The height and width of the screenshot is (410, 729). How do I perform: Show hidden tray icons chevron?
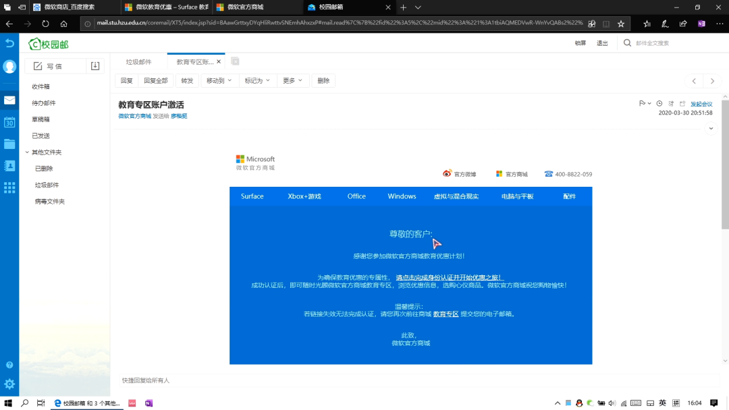point(558,403)
